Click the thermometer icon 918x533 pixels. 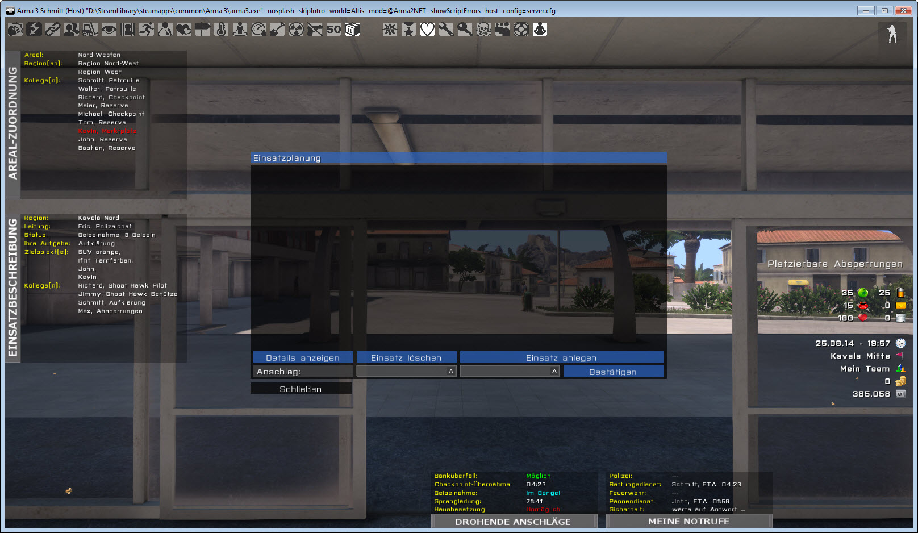(x=222, y=29)
